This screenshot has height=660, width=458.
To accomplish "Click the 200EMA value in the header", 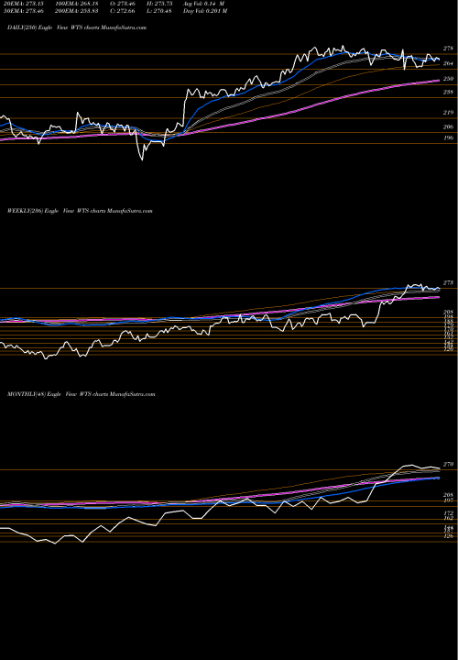I will (x=77, y=11).
